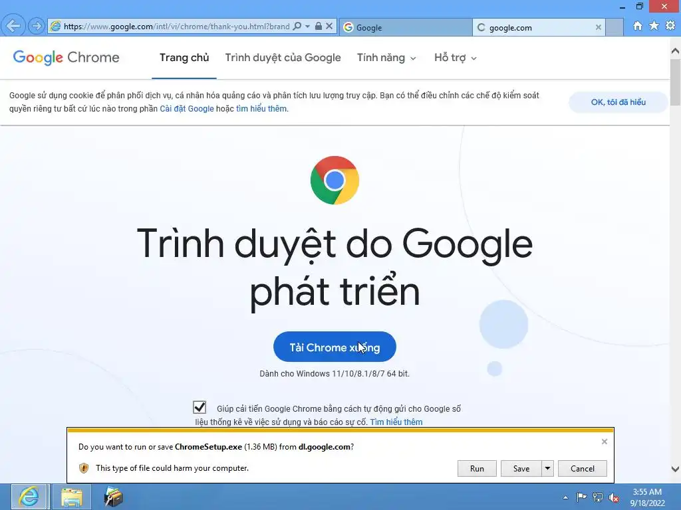
Task: Switch to the Google tab
Action: 406,27
